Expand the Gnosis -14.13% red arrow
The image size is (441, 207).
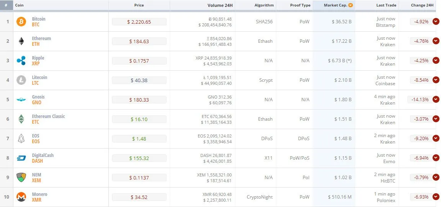click(436, 99)
